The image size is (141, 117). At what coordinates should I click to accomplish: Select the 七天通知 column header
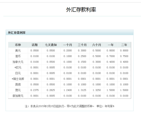point(51,45)
